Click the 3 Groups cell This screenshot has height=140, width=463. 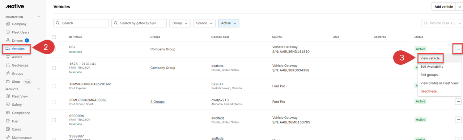tap(157, 102)
